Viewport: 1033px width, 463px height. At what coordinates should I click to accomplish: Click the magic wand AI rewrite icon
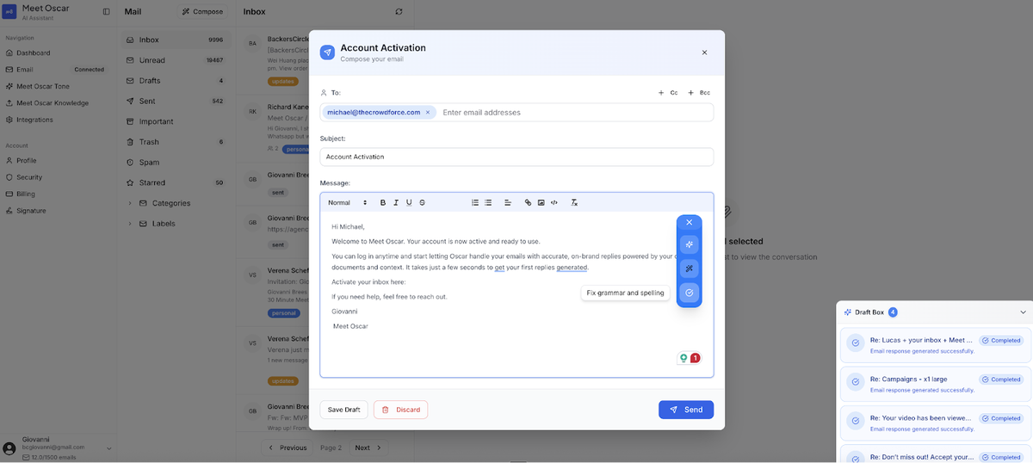pyautogui.click(x=689, y=269)
